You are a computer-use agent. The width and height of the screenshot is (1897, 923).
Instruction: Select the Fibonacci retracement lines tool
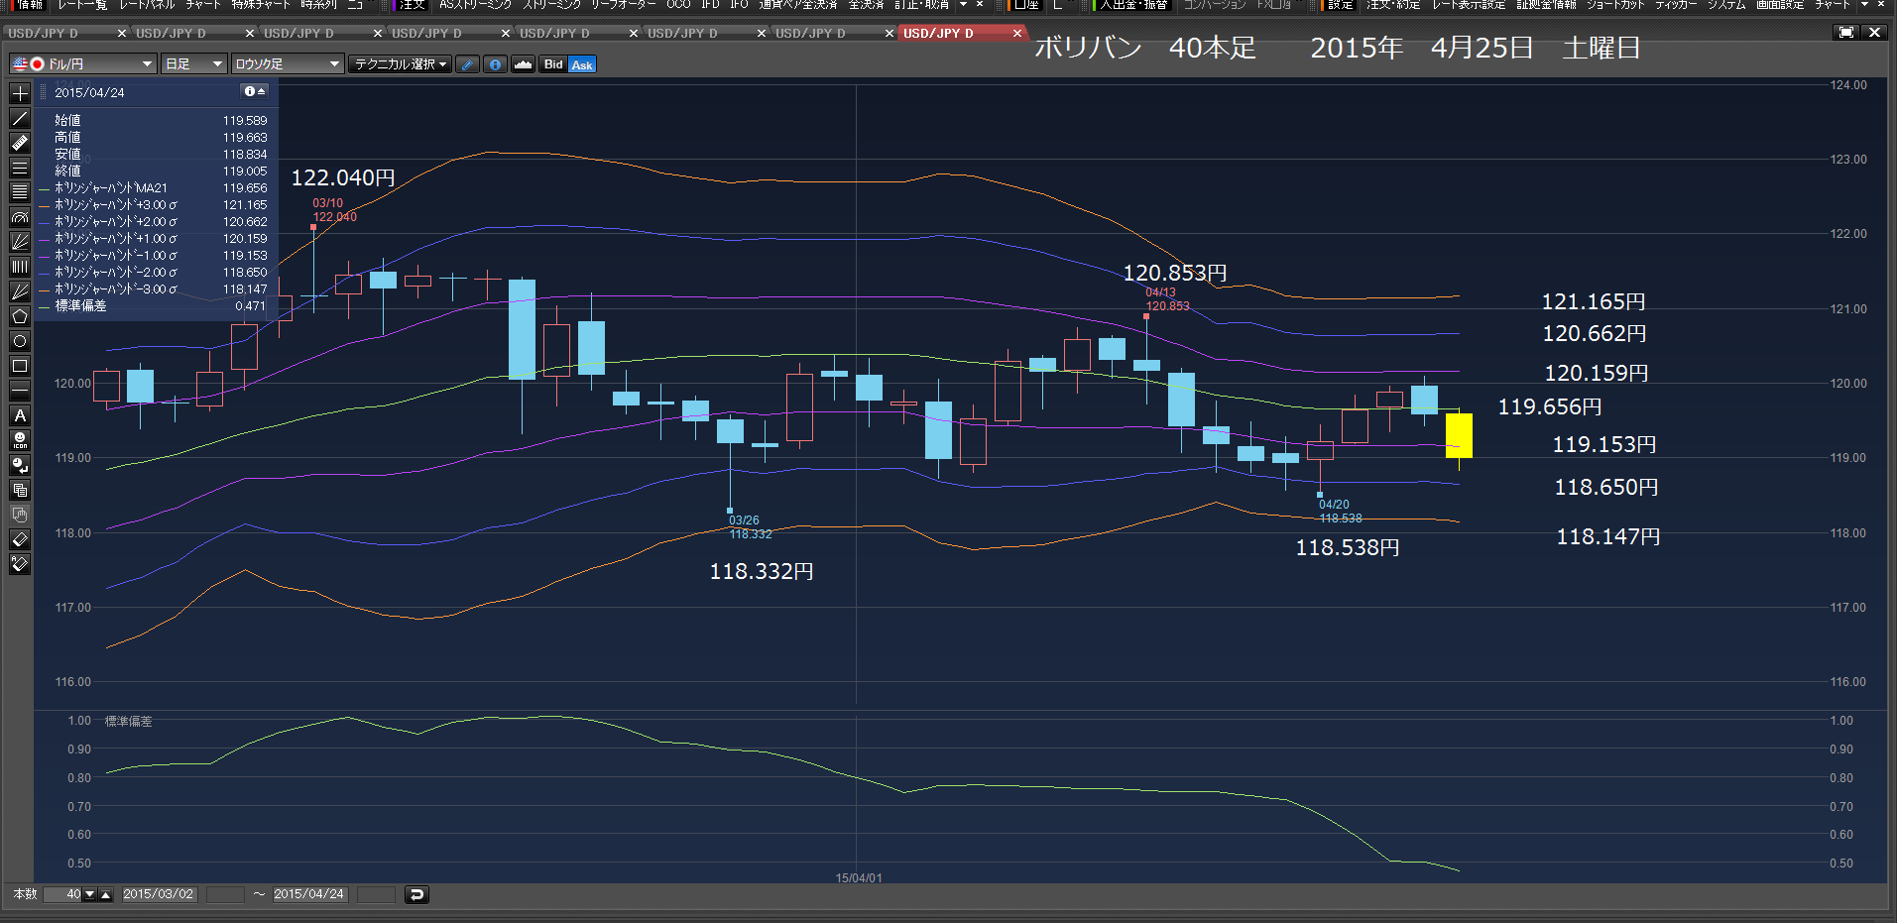click(x=20, y=192)
